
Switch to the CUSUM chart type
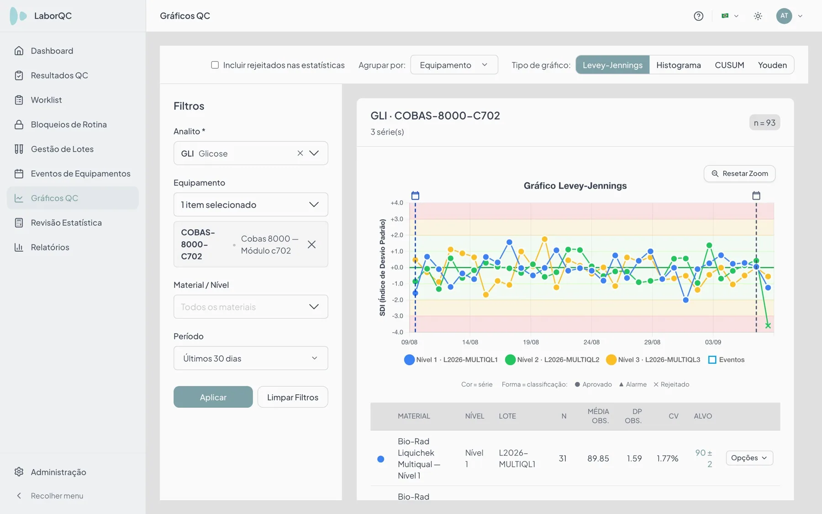pos(729,65)
